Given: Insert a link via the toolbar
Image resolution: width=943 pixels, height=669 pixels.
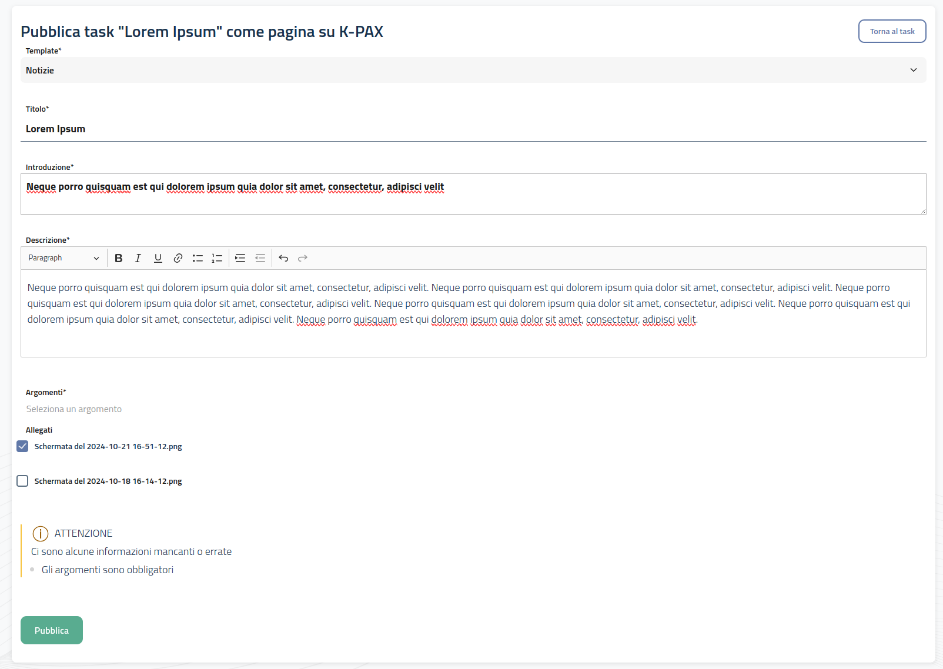Looking at the screenshot, I should tap(178, 258).
